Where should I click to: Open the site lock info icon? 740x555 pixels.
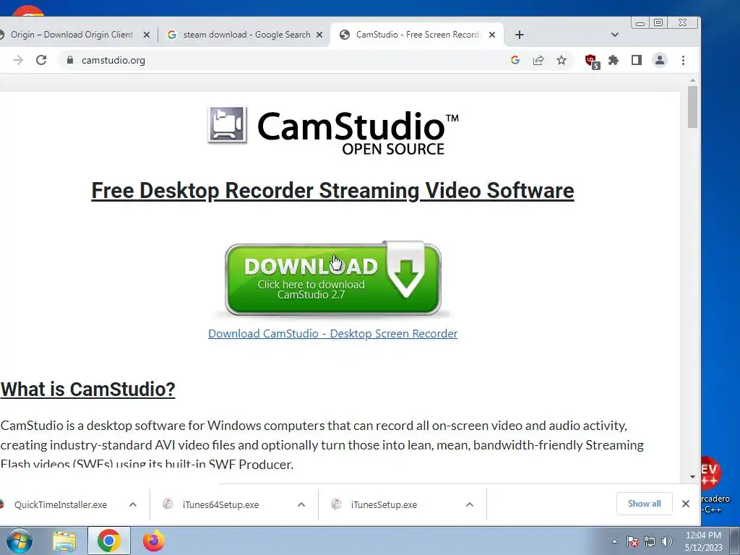click(x=70, y=60)
